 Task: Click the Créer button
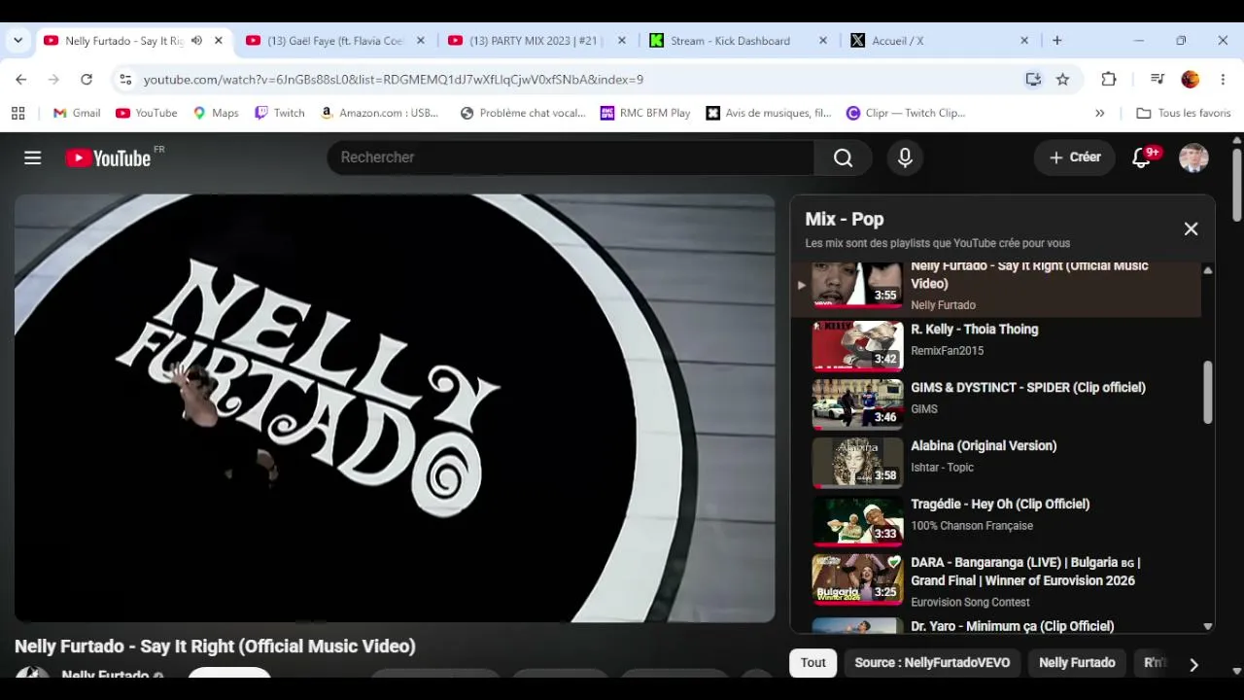1075,157
